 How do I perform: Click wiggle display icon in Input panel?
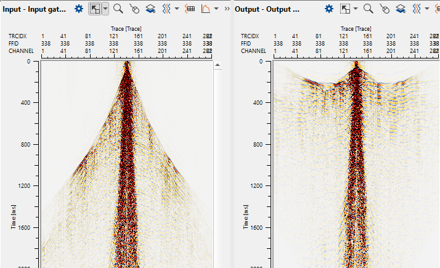click(x=166, y=9)
